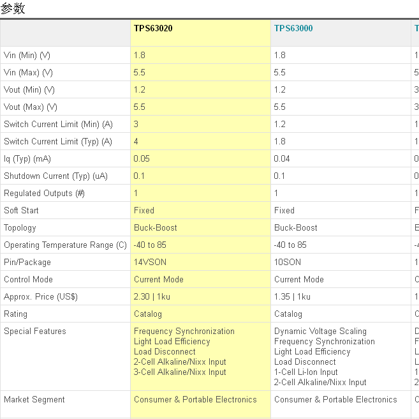The height and width of the screenshot is (419, 419).
Task: Click TPS63020 Consumer & Portable Electronics segment
Action: (x=195, y=399)
